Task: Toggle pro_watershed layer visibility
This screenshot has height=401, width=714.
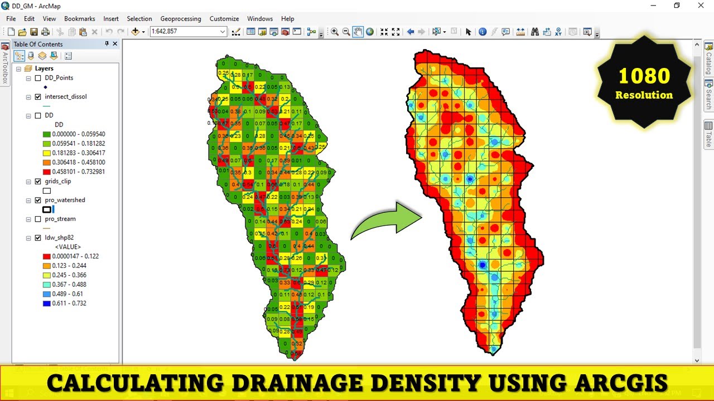Action: click(x=38, y=200)
